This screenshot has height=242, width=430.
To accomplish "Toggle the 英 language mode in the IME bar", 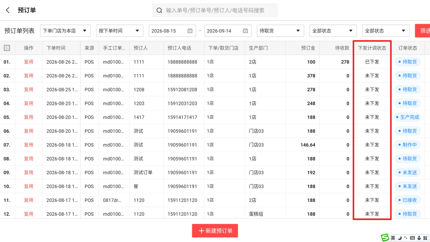I will coord(393,238).
